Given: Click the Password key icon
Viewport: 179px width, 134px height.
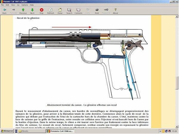Looking at the screenshot, I should point(106,11).
